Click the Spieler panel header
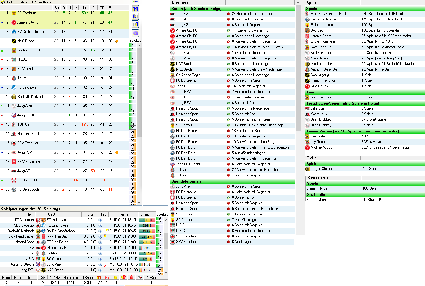 click(332, 2)
